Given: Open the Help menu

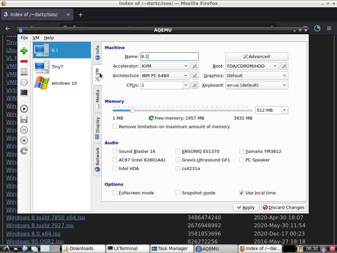Looking at the screenshot, I should point(49,38).
